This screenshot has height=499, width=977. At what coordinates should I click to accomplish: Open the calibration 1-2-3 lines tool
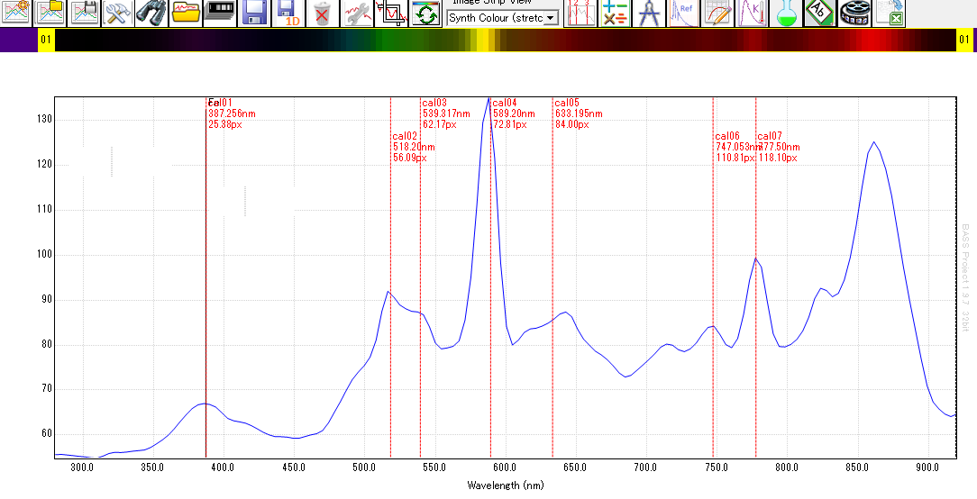[580, 13]
